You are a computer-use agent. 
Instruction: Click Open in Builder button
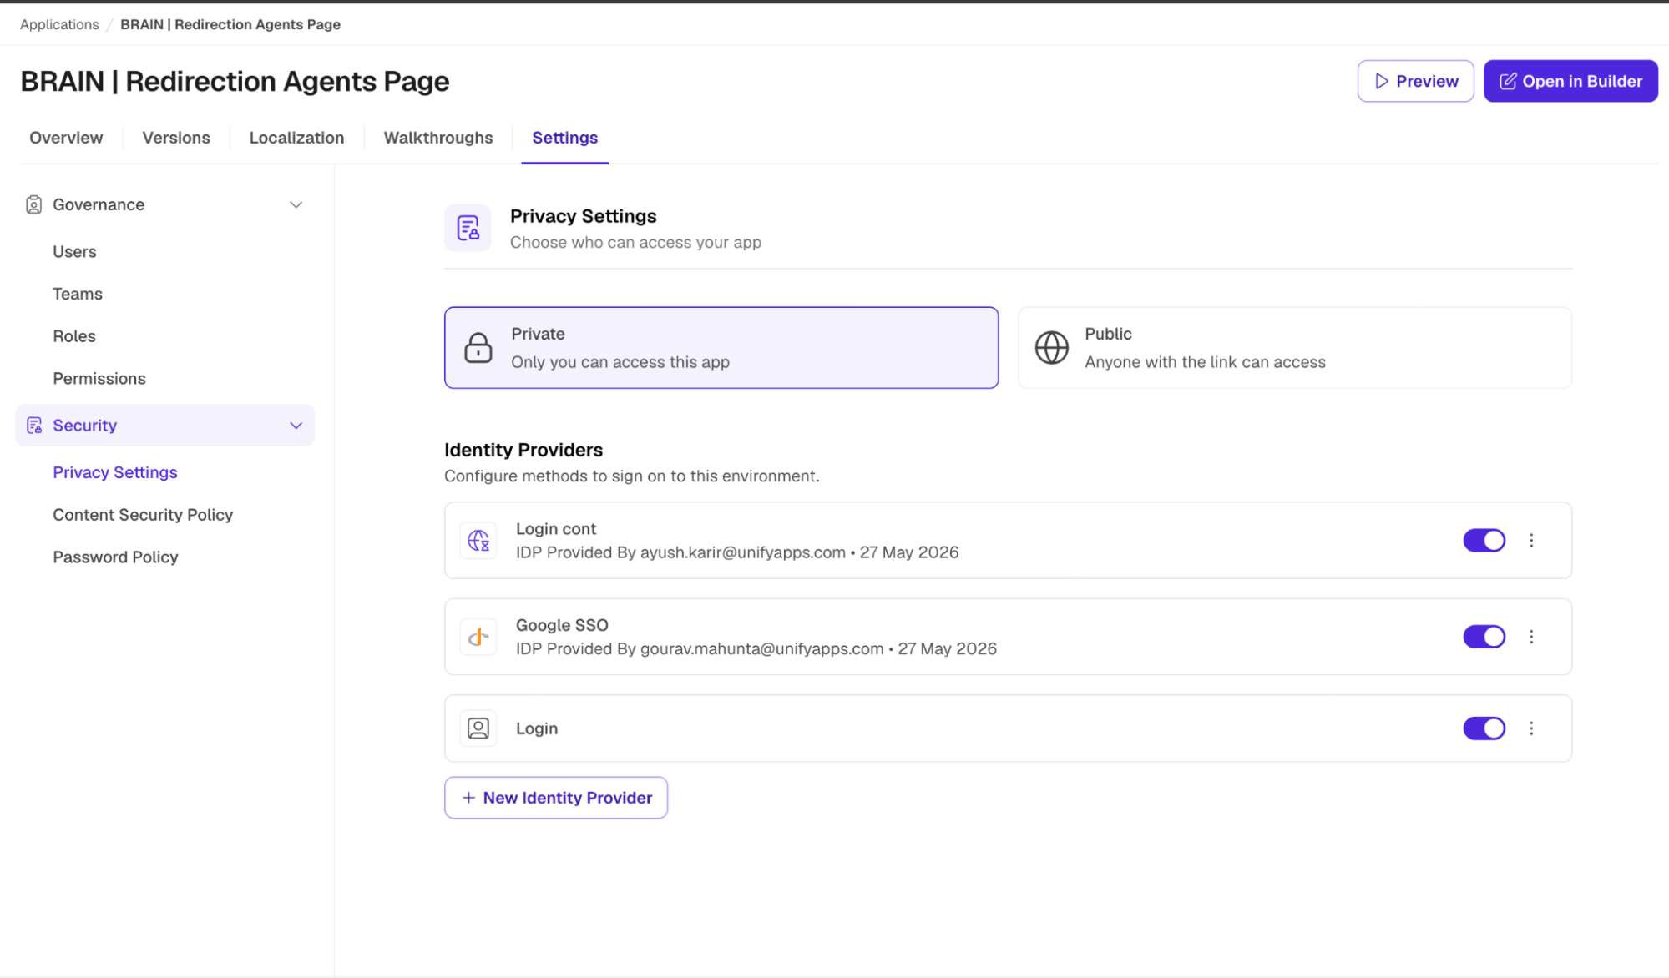(1570, 81)
